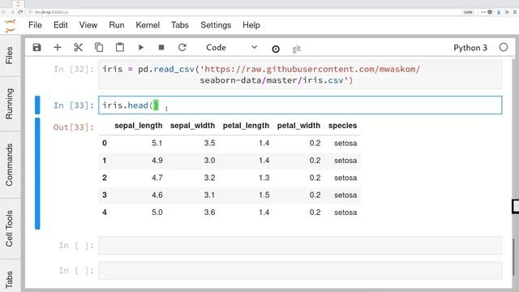
Task: Open the File menu
Action: point(35,25)
